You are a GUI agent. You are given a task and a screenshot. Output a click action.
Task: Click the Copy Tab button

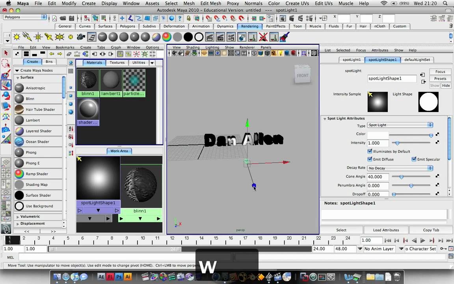431,230
